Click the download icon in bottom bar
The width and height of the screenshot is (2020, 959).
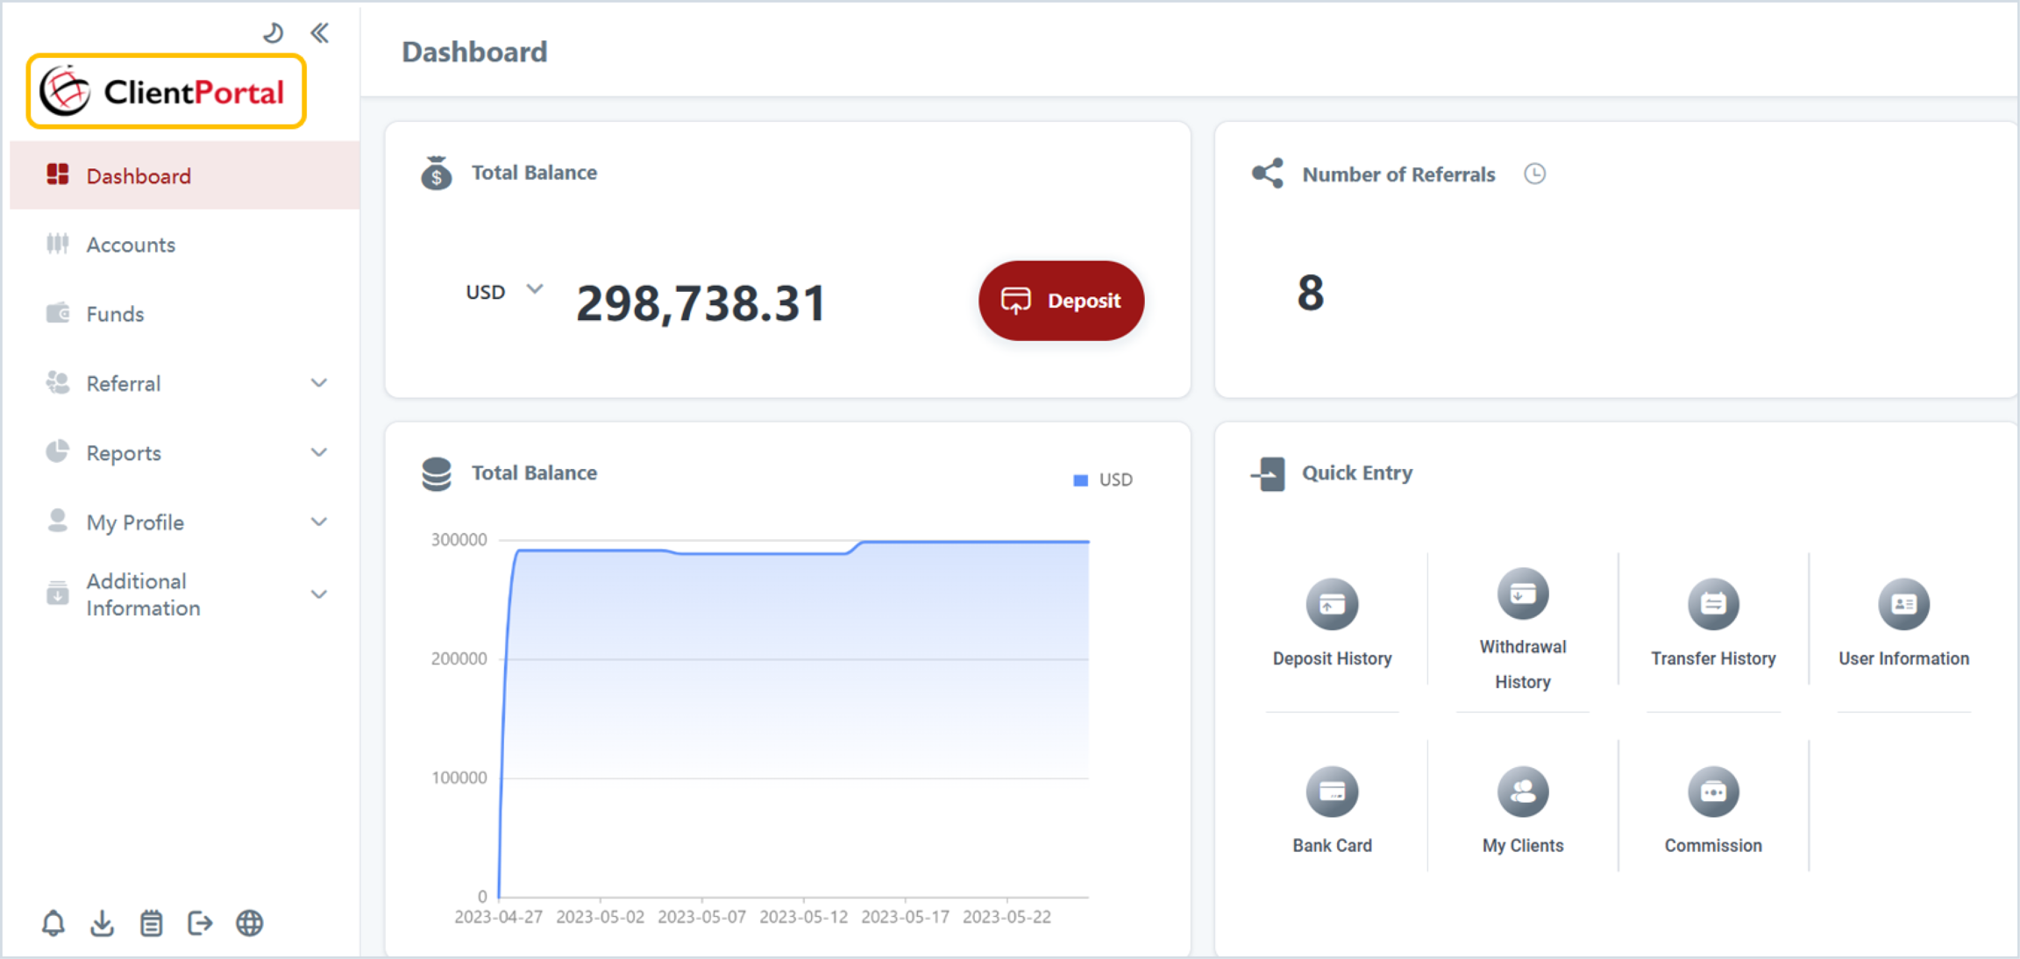pyautogui.click(x=103, y=923)
